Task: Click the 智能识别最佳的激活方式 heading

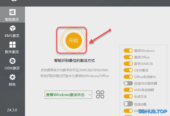Action: (74, 60)
